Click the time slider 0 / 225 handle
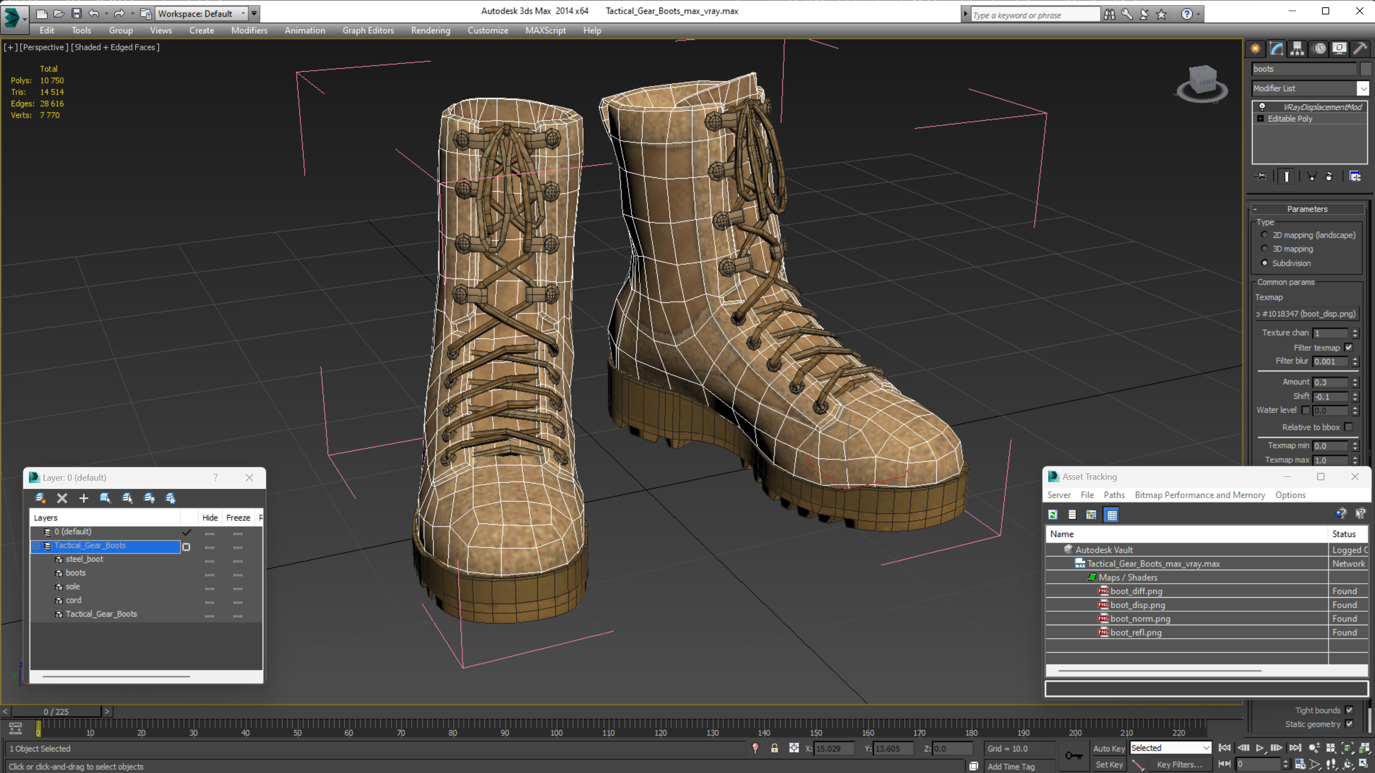 [56, 712]
